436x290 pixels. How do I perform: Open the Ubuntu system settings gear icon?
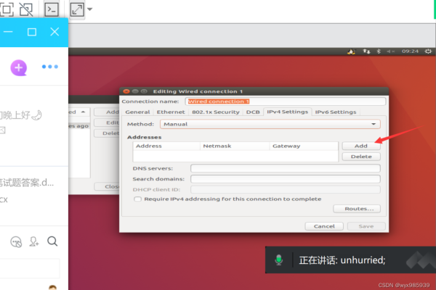click(427, 51)
